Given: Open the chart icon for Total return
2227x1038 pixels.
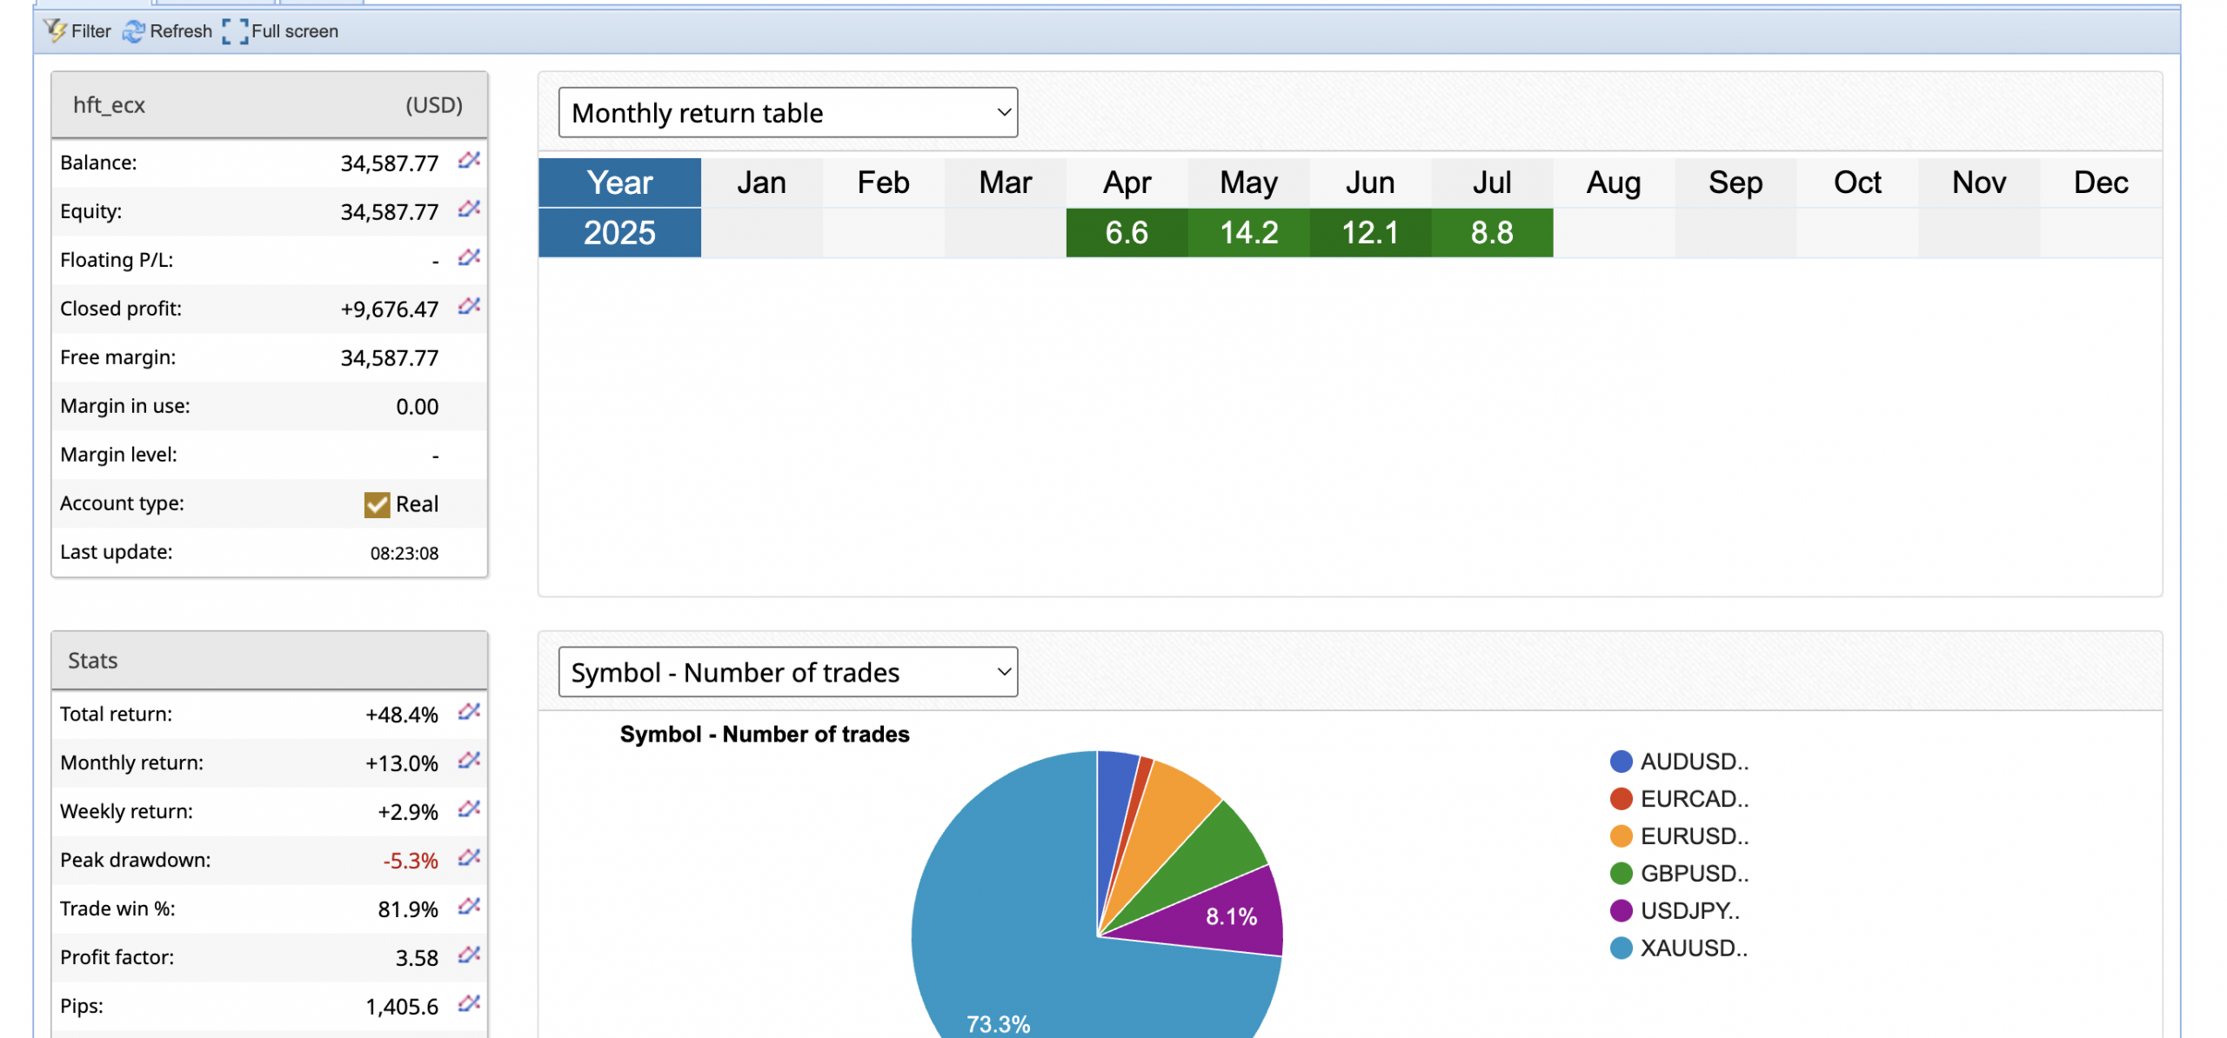Looking at the screenshot, I should pyautogui.click(x=469, y=713).
